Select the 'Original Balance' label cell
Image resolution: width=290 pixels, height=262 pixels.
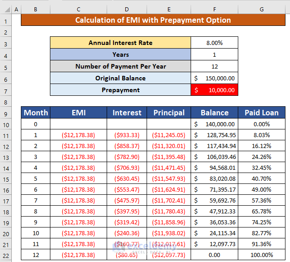click(120, 78)
